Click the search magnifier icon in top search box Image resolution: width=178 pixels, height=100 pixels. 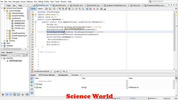click(x=150, y=1)
